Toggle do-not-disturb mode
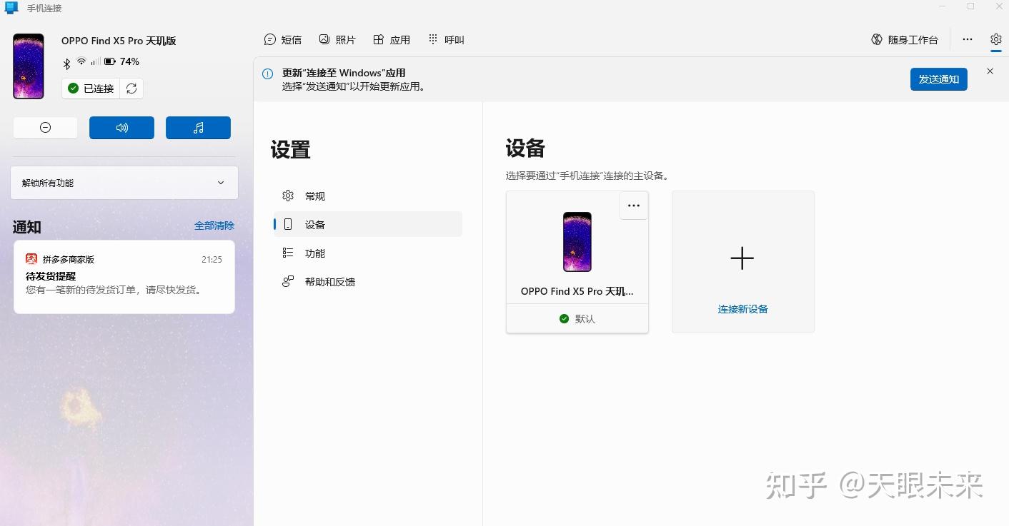Viewport: 1009px width, 526px height. coord(45,127)
